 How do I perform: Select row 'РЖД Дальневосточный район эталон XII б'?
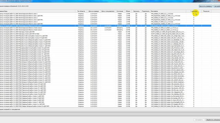106,60
